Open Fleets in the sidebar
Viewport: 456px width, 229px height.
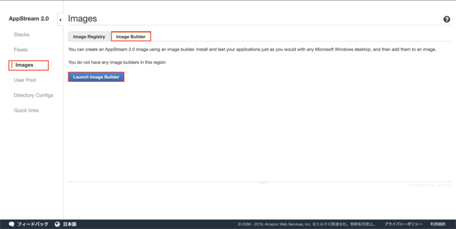(21, 49)
